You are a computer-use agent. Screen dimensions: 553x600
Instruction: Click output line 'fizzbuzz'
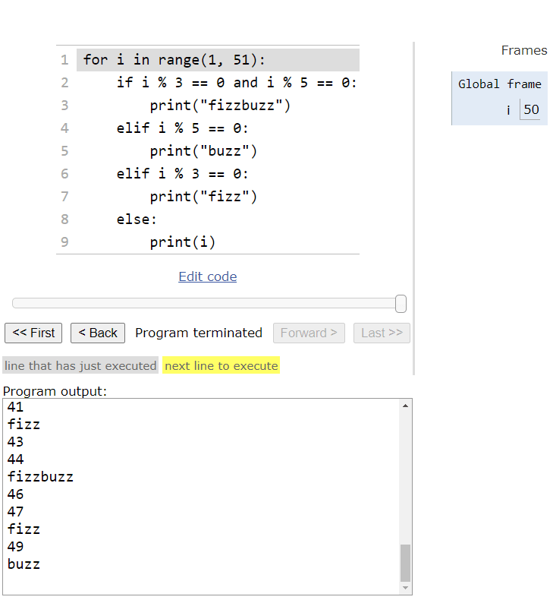(x=40, y=477)
